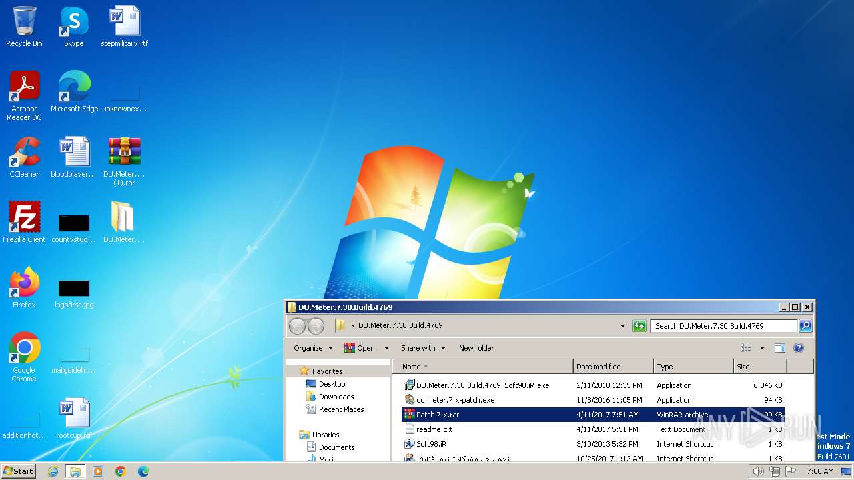Select countystud... desktop file
This screenshot has height=480, width=854.
click(73, 227)
